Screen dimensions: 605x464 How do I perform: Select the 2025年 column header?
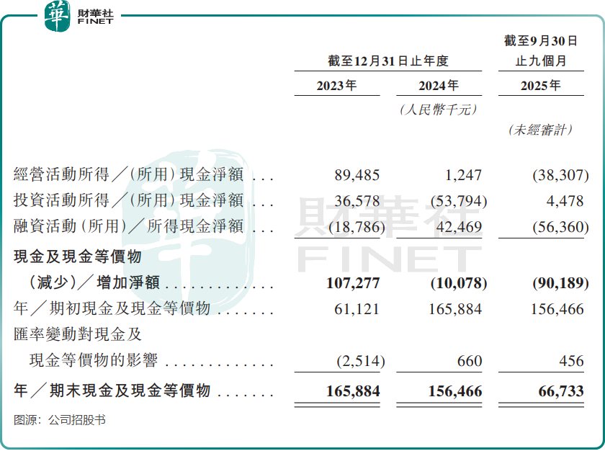pos(540,86)
